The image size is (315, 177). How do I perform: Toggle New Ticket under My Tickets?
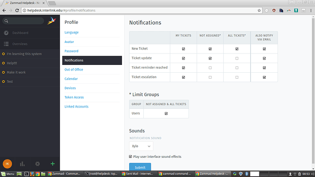coord(184,49)
